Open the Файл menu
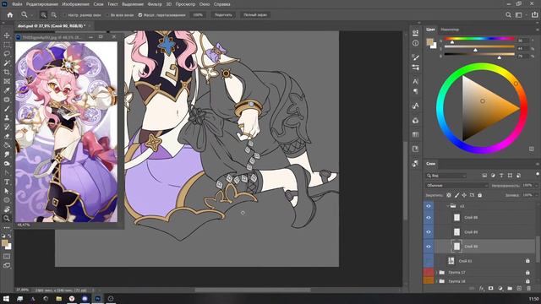The height and width of the screenshot is (304, 541). click(17, 4)
